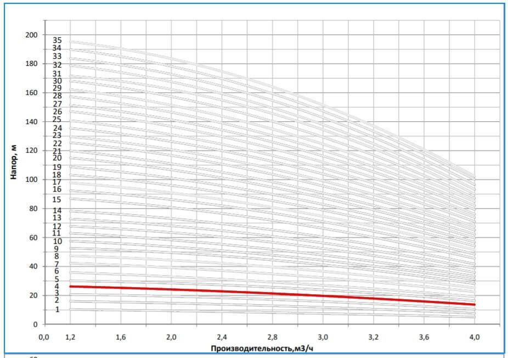The height and width of the screenshot is (358, 508).
Task: Click the curve label 35 at top
Action: point(57,40)
